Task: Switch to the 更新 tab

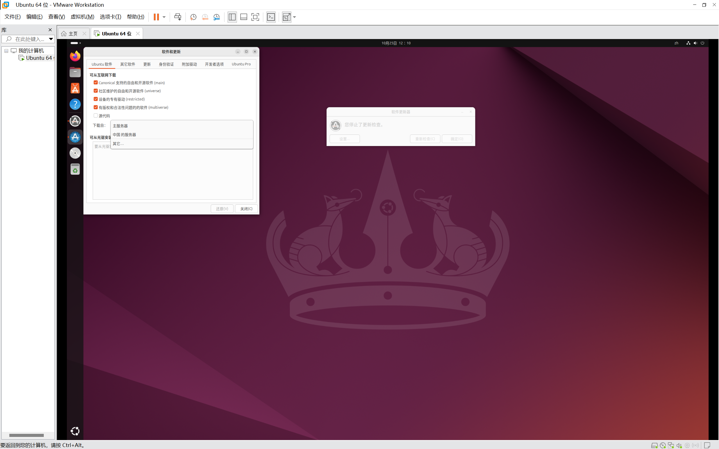Action: click(147, 64)
